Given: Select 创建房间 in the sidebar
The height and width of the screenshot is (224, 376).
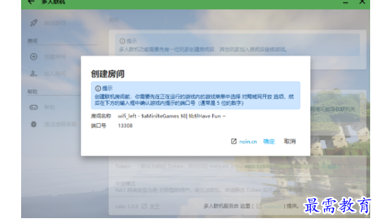Looking at the screenshot, I should [x=55, y=57].
